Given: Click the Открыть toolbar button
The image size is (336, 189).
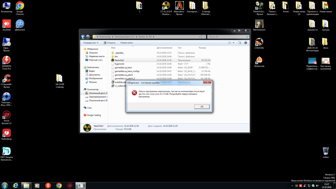Looking at the screenshot, I should (x=110, y=43).
